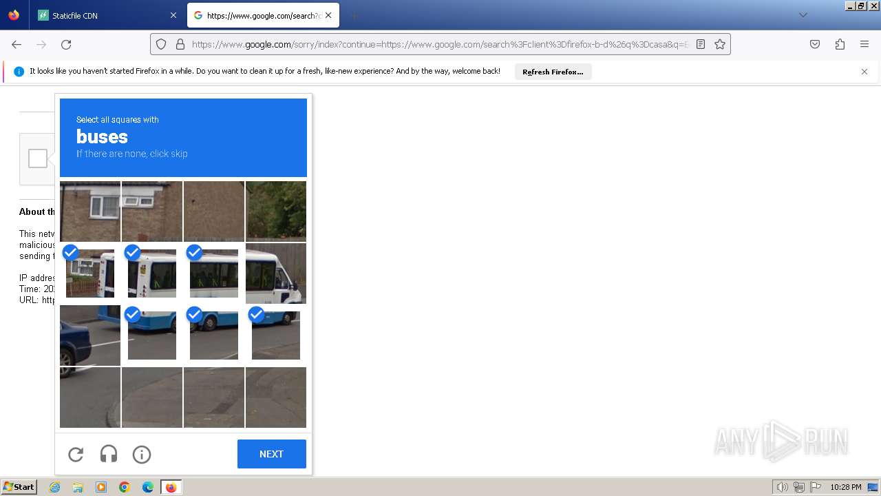881x496 pixels.
Task: Tick the reCAPTCHA checkbox behind the challenge
Action: pos(38,158)
